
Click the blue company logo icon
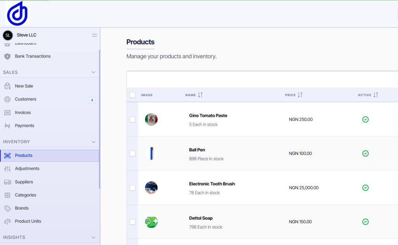pos(17,14)
